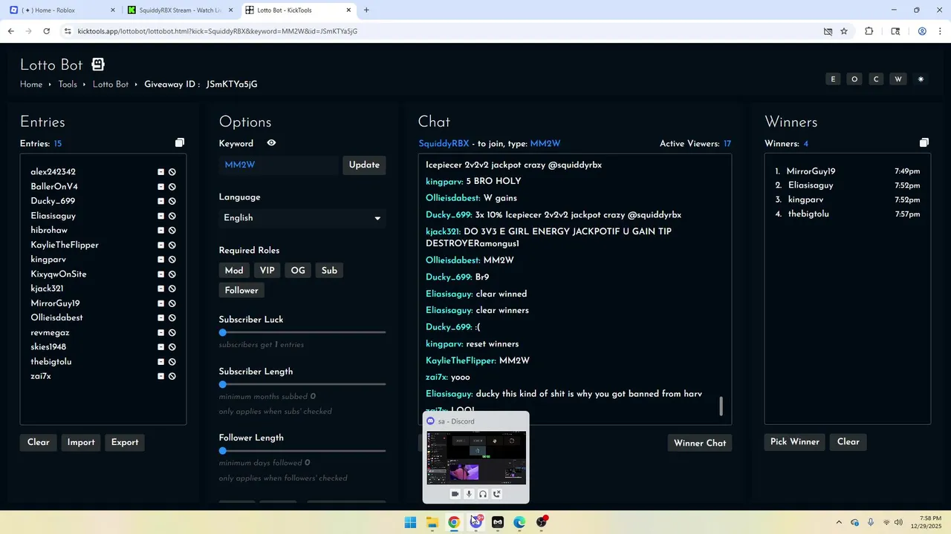Image resolution: width=951 pixels, height=534 pixels.
Task: Toggle the C panel visibility button
Action: tap(877, 79)
